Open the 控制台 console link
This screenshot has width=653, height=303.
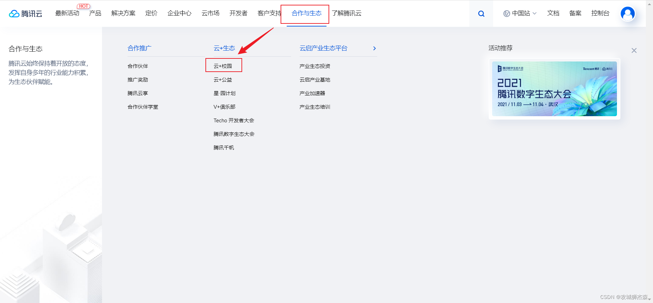click(x=600, y=13)
